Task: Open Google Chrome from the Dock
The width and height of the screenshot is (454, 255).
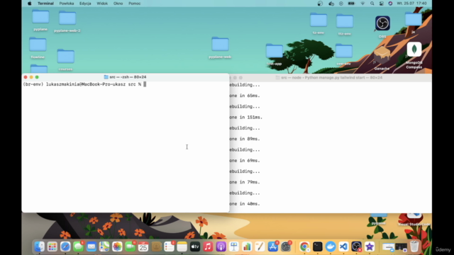Action: point(304,246)
